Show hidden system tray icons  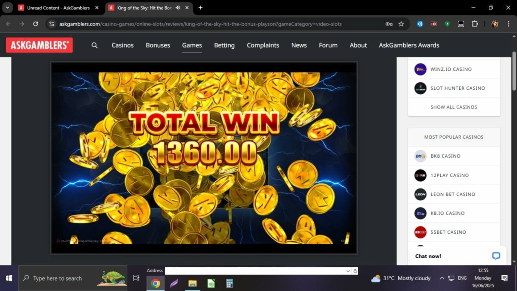442,278
